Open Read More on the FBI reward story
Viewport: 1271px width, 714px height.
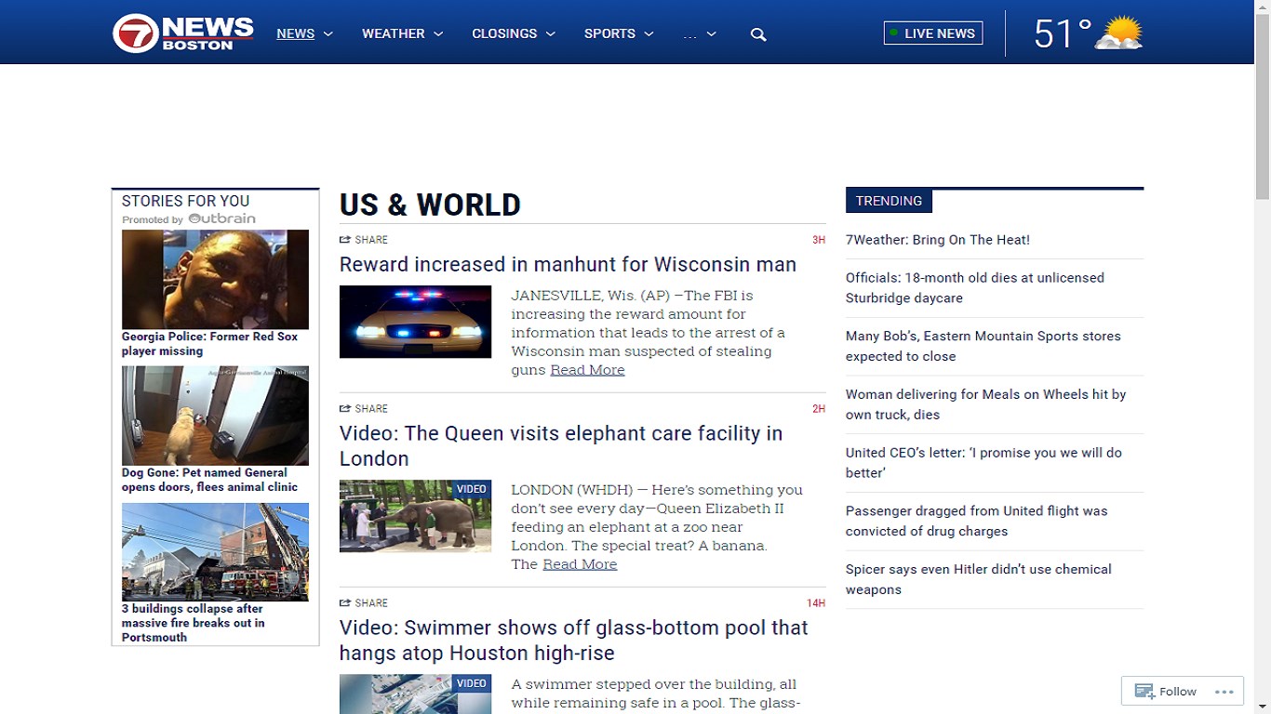pyautogui.click(x=586, y=369)
